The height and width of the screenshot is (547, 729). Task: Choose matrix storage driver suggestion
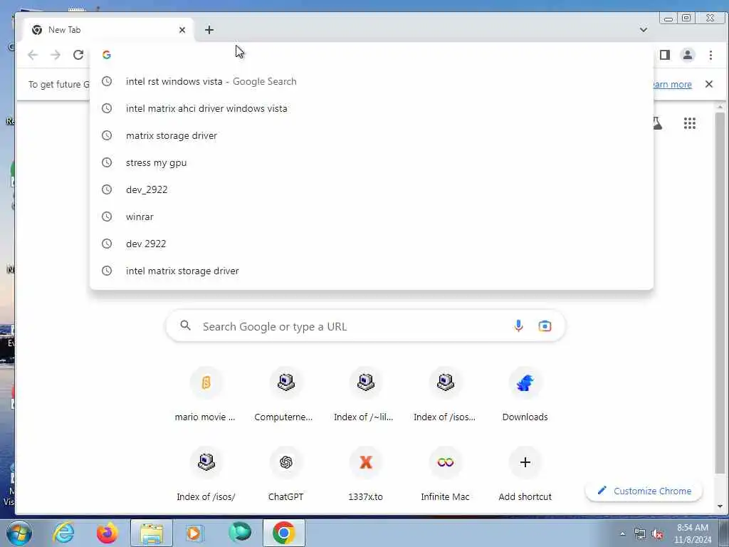[x=371, y=135]
